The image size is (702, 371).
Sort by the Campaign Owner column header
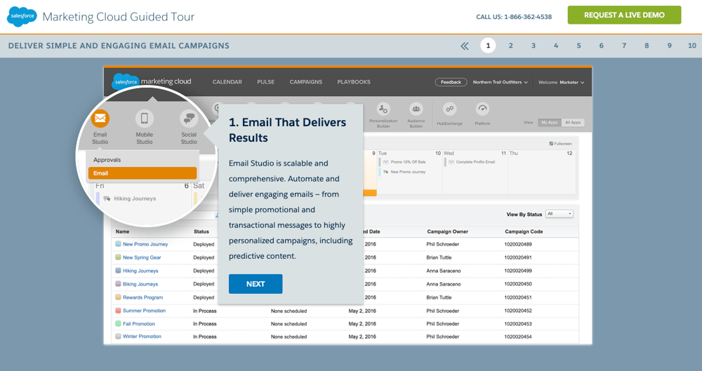(447, 231)
